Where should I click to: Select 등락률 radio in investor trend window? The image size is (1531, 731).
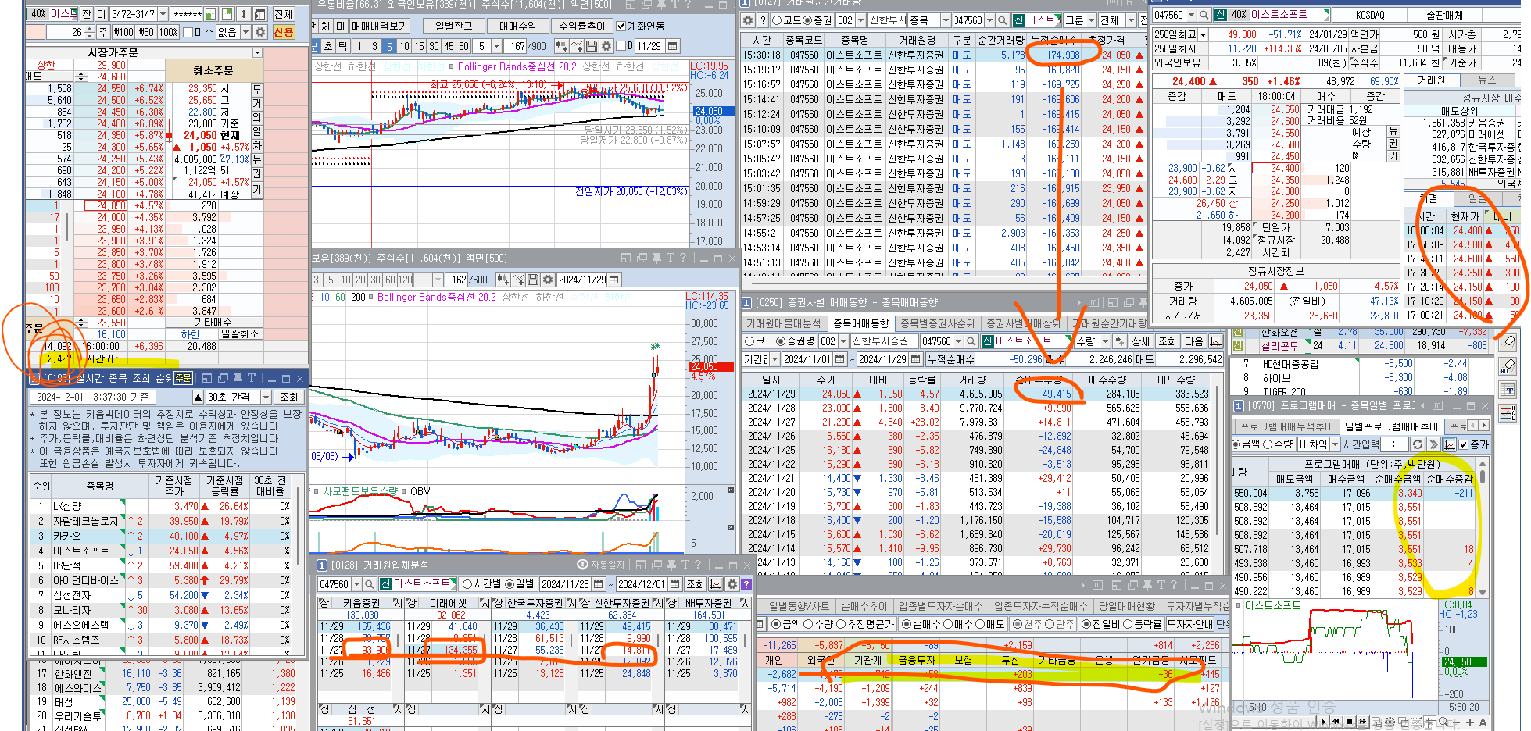point(1128,624)
